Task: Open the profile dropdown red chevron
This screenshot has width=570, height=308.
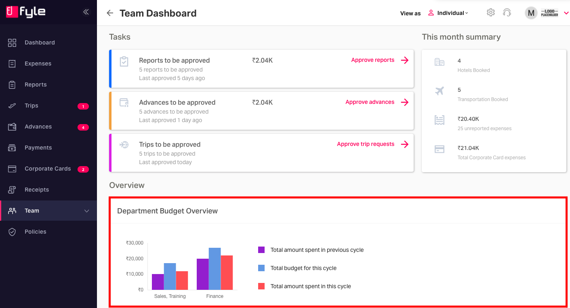Action: click(x=566, y=13)
